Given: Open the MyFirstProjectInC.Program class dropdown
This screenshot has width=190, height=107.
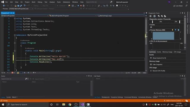Looking at the screenshot, I should [96, 16].
